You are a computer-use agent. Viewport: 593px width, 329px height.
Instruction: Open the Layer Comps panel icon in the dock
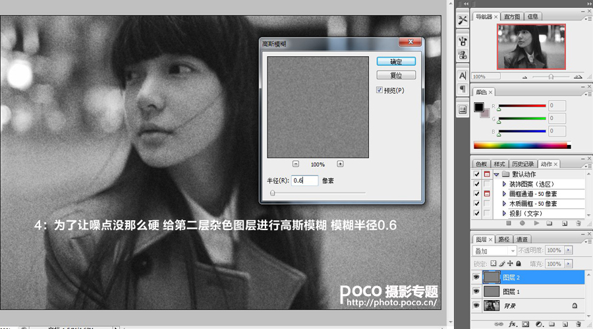coord(463,110)
